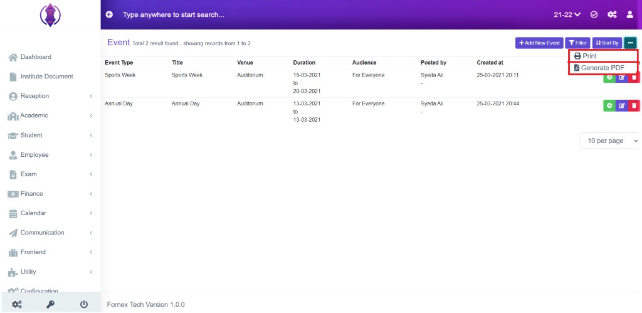Open the 21-22 session dropdown

[567, 14]
